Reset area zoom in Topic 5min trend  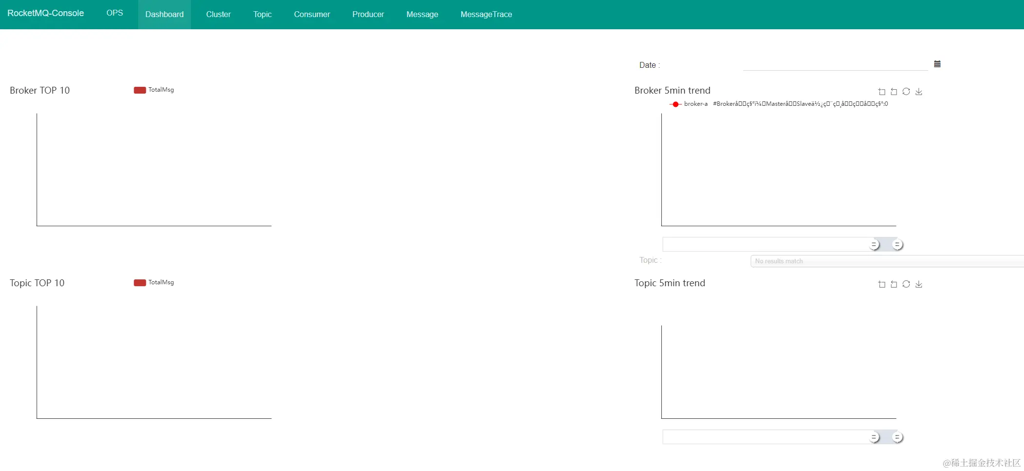(894, 284)
